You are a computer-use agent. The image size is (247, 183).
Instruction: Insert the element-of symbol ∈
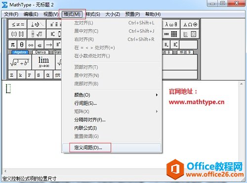[40, 45]
